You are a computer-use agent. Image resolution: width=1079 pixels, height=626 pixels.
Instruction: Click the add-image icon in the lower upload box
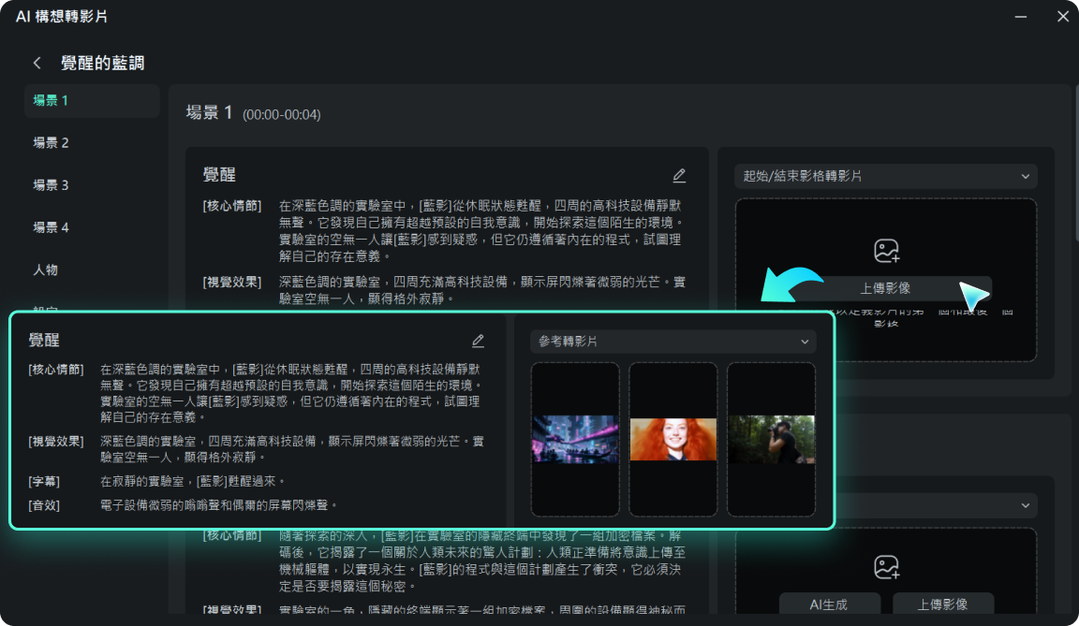[x=886, y=567]
